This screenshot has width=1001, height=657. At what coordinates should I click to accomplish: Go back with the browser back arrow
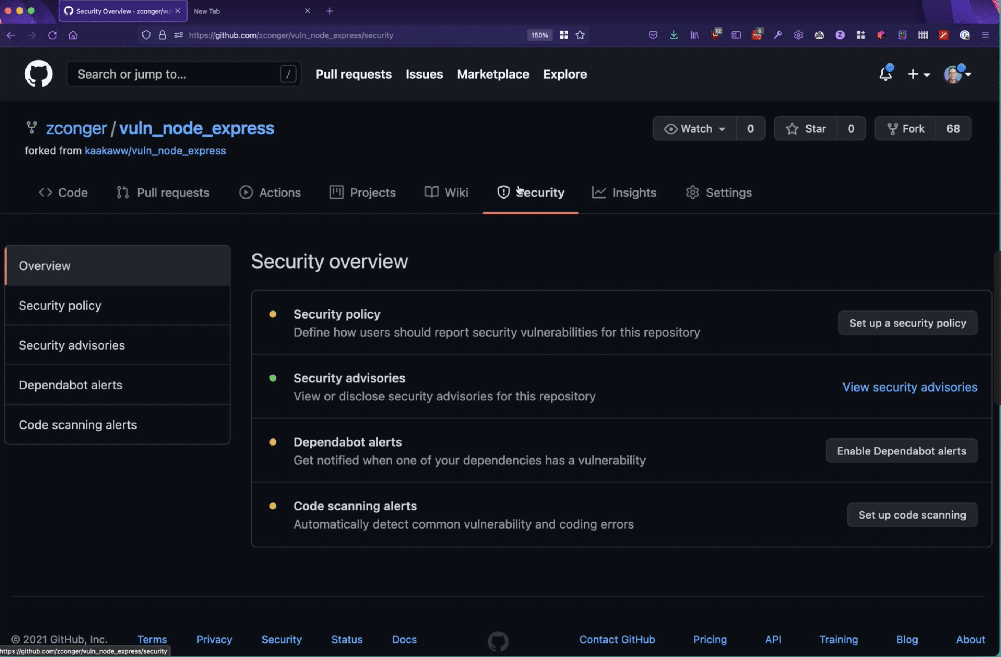[11, 35]
